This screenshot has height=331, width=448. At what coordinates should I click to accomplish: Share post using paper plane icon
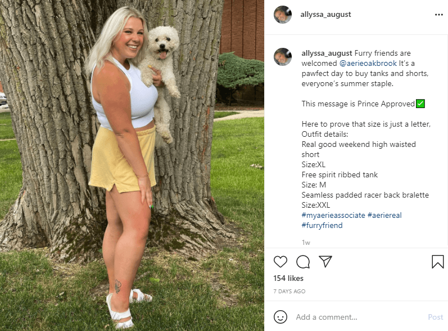click(x=325, y=261)
